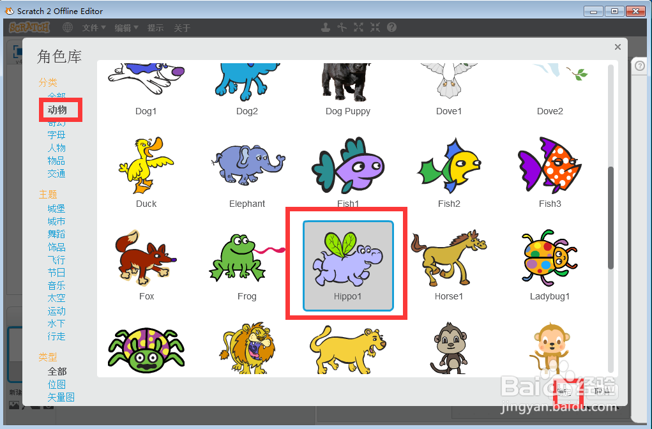Choose the Horse1 sprite
Image resolution: width=652 pixels, height=429 pixels.
click(x=449, y=265)
